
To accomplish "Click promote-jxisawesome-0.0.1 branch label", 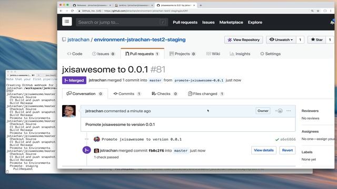I will pyautogui.click(x=199, y=80).
